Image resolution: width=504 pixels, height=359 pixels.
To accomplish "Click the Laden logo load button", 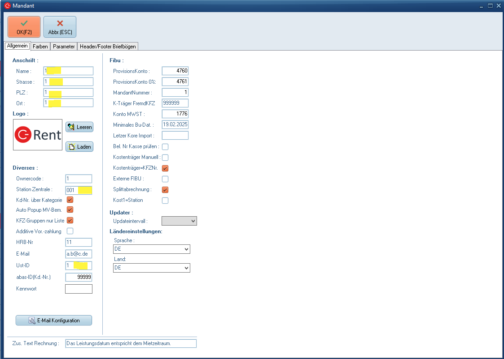I will tap(79, 147).
